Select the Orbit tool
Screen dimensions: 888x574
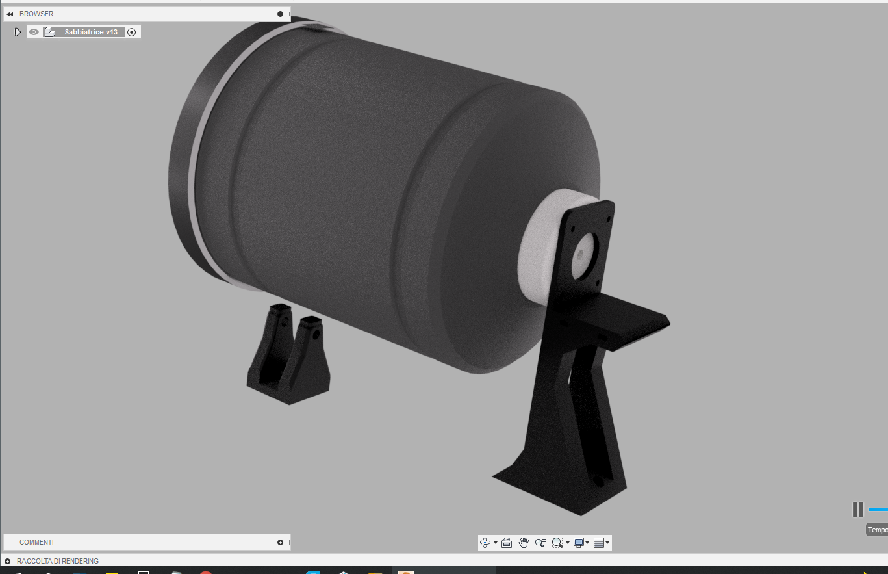pyautogui.click(x=485, y=543)
